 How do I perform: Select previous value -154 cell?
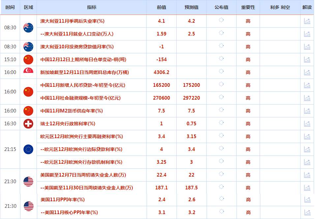point(161,60)
